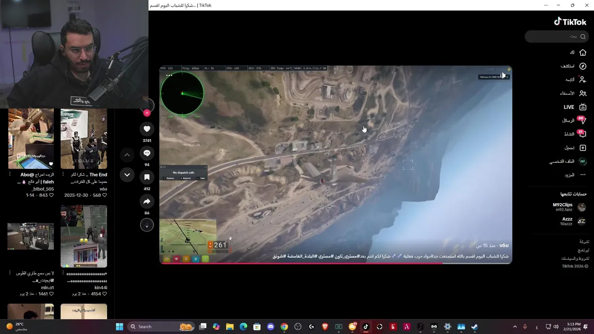594x334 pixels.
Task: Like the video with heart icon
Action: [147, 129]
